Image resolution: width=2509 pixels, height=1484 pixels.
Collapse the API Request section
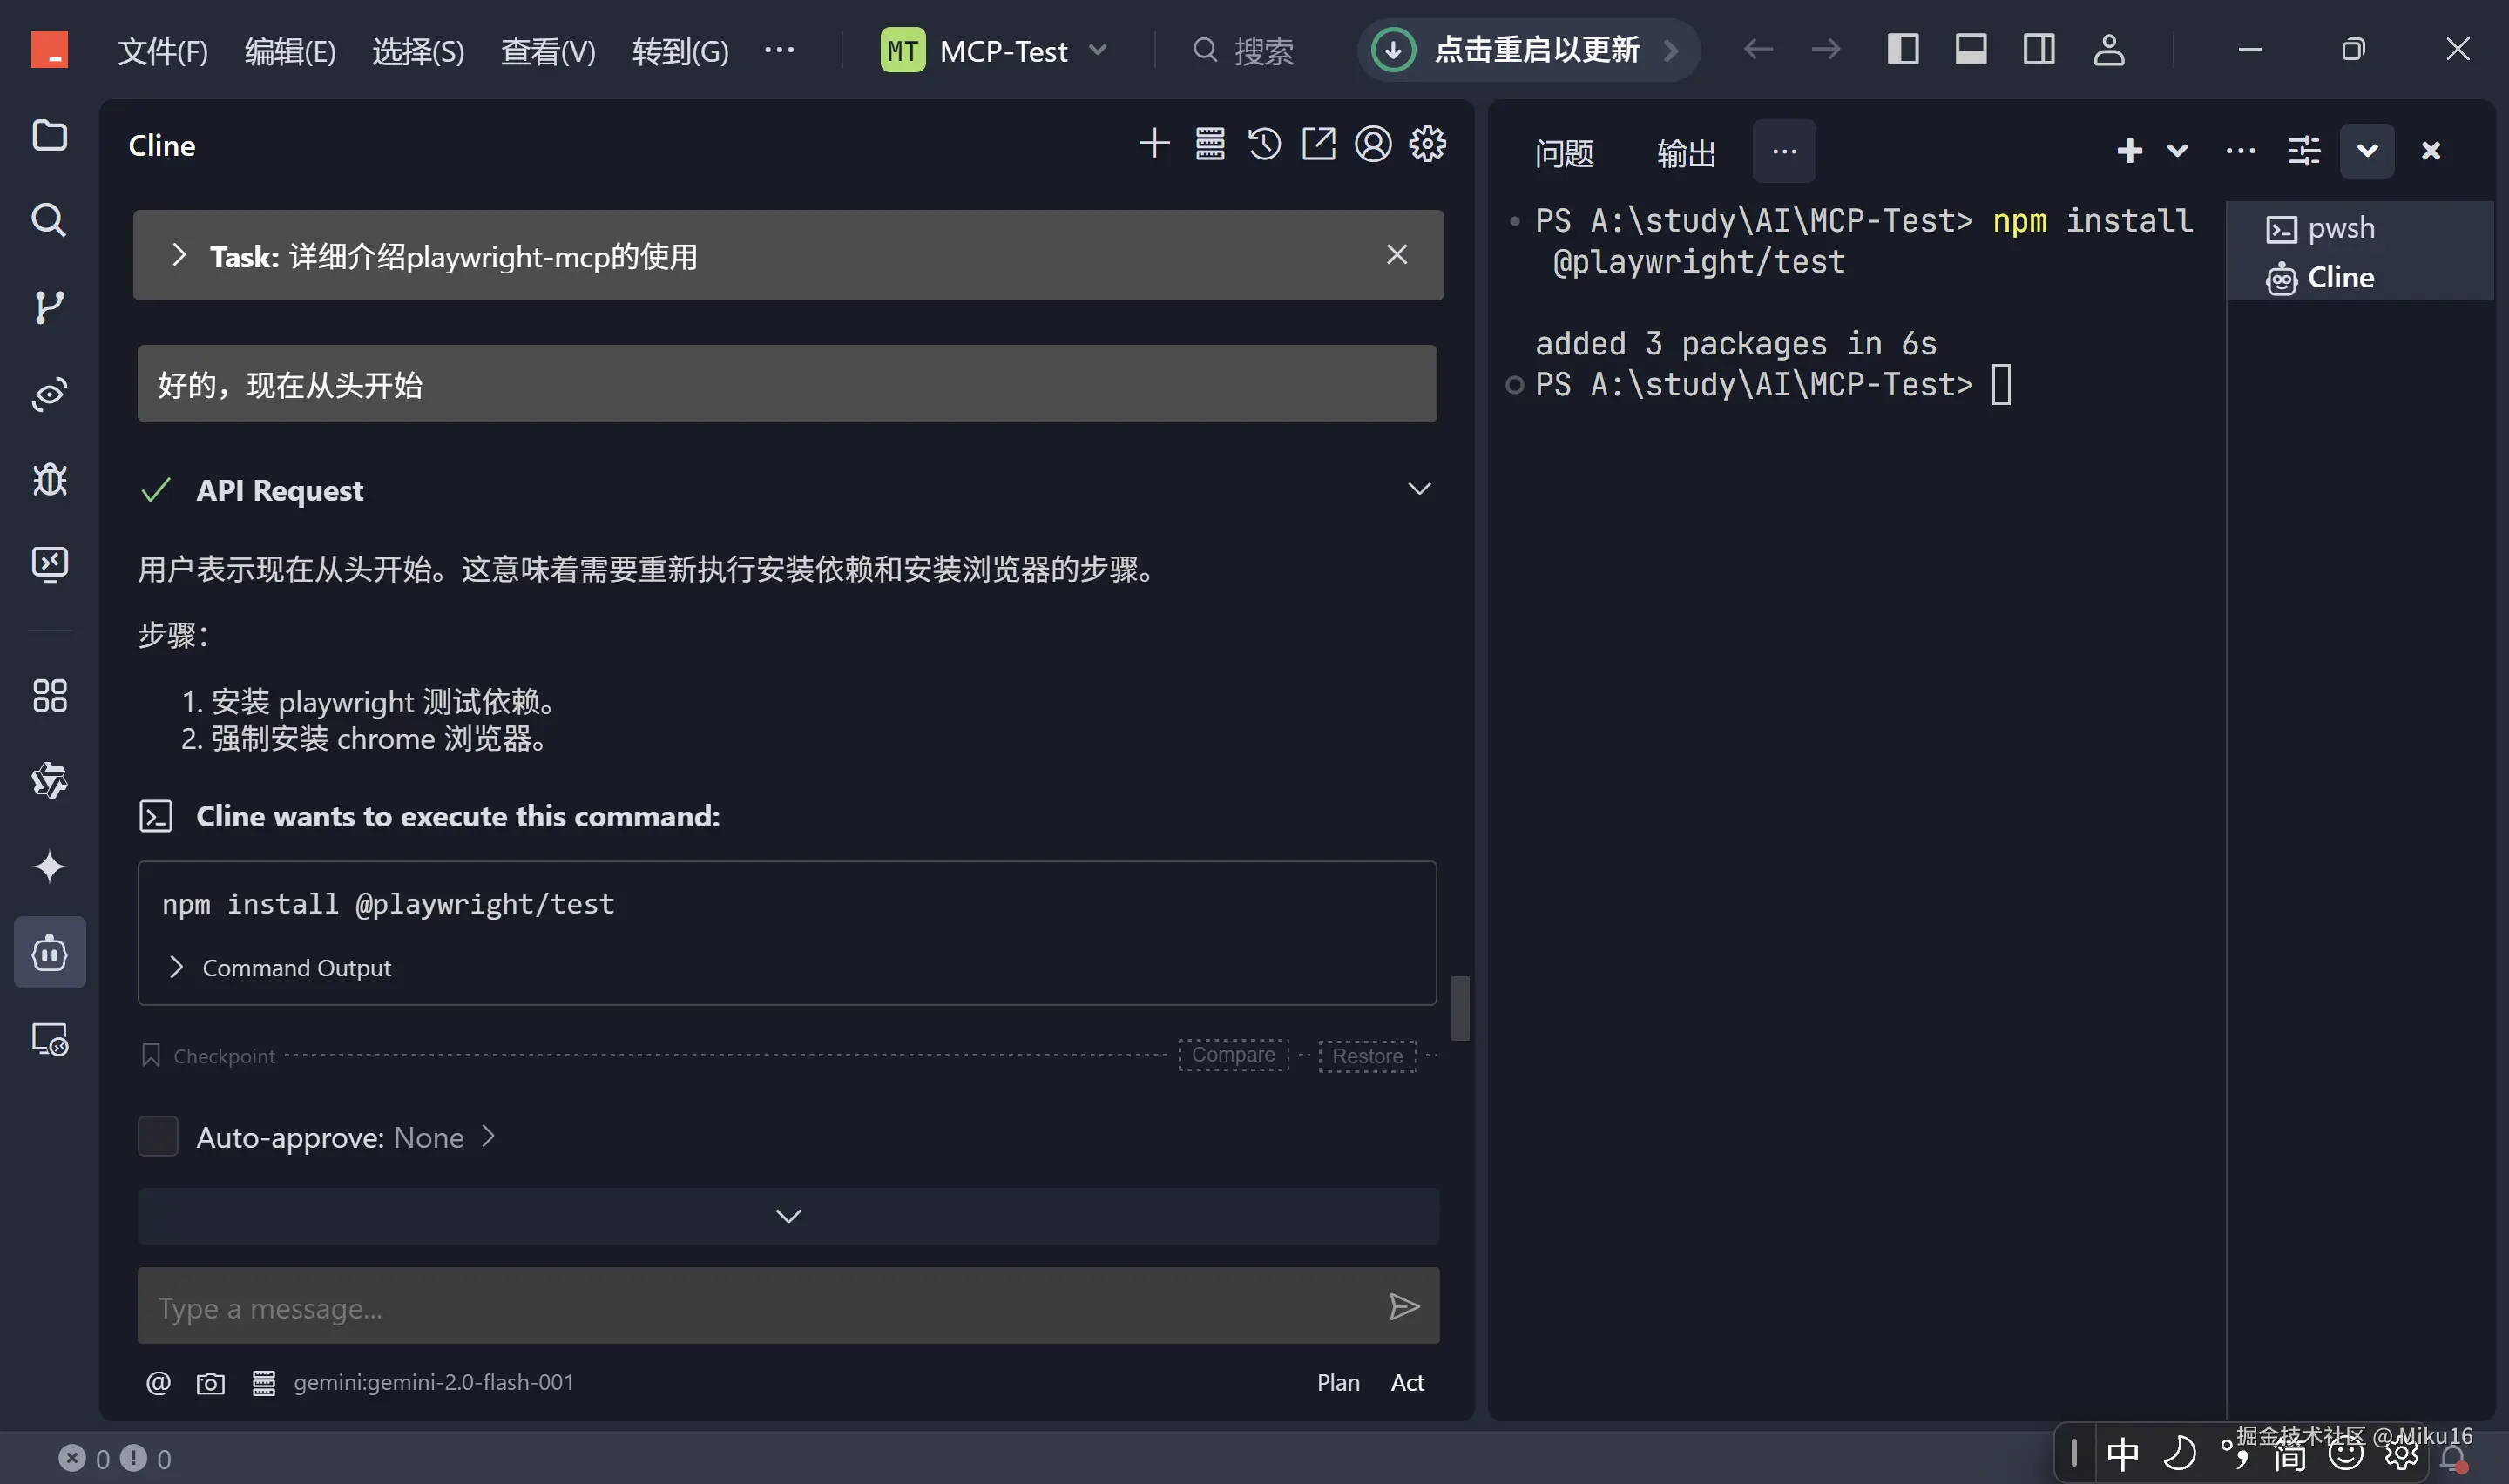pos(1419,489)
